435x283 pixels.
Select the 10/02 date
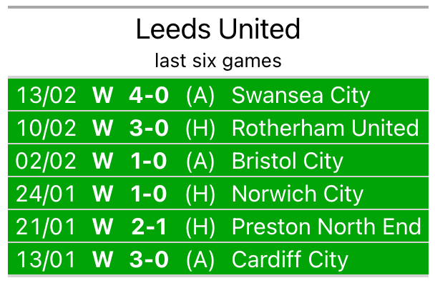(x=46, y=128)
